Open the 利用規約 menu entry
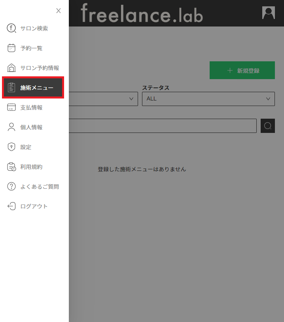This screenshot has width=284, height=322. point(31,167)
